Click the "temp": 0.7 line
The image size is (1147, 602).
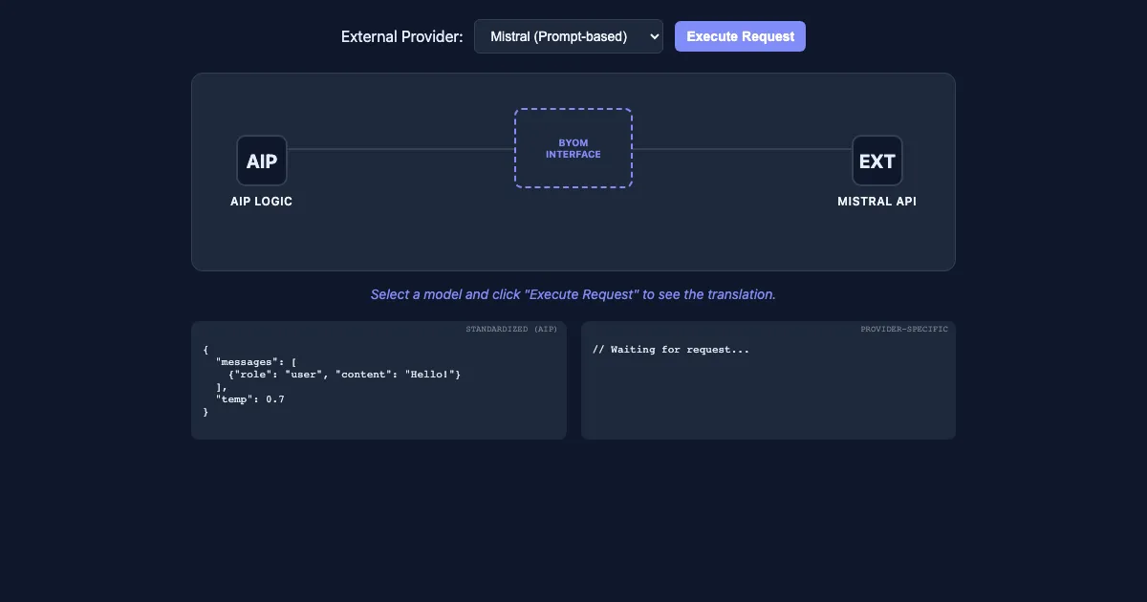tap(250, 399)
